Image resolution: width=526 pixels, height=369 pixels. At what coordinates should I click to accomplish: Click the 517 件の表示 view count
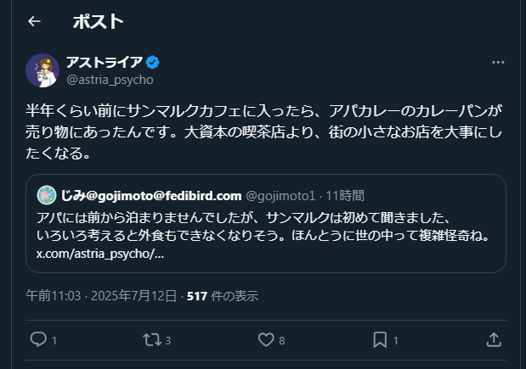click(223, 296)
